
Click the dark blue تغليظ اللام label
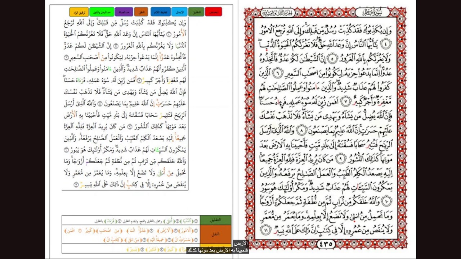tap(161, 12)
